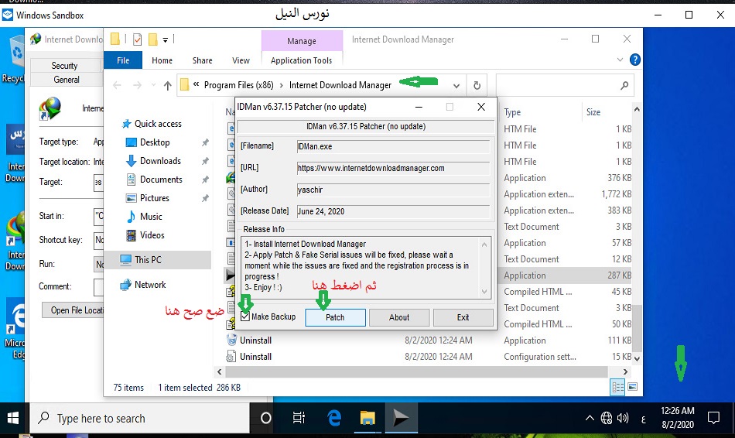Open Microsoft Edge from the taskbar
The width and height of the screenshot is (735, 438).
click(x=334, y=418)
